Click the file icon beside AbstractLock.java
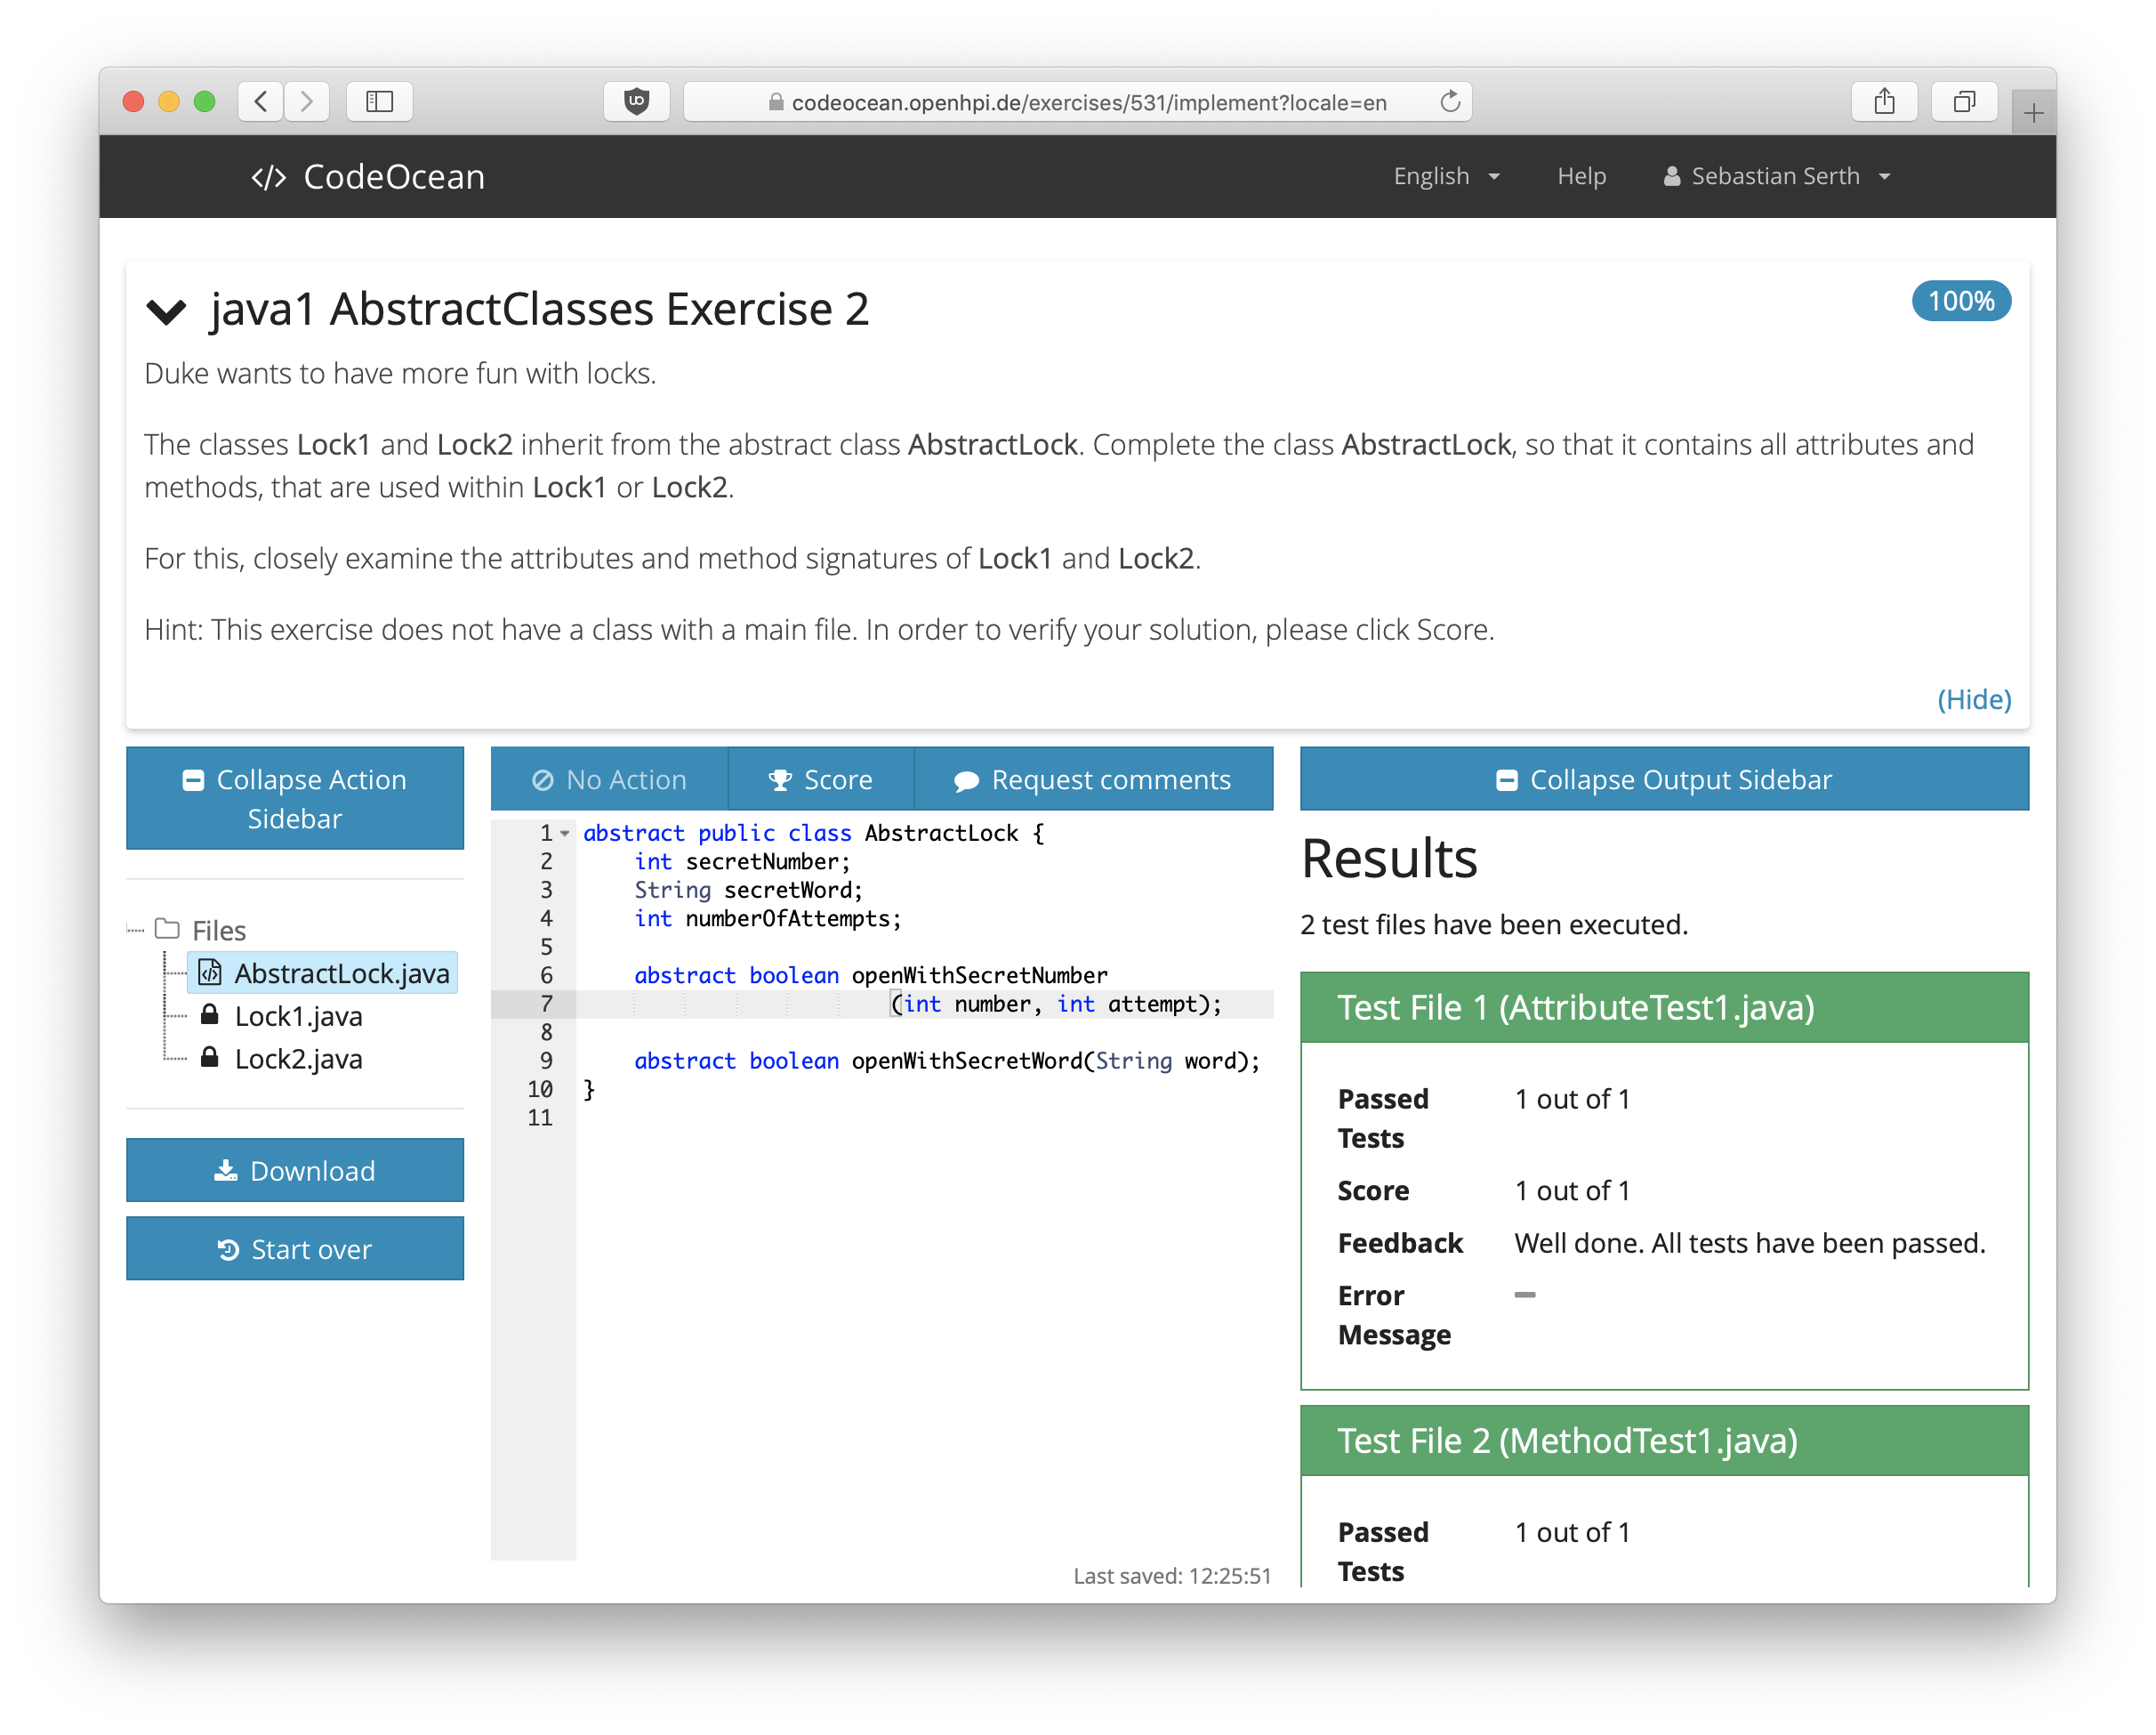The height and width of the screenshot is (1735, 2156). click(210, 972)
